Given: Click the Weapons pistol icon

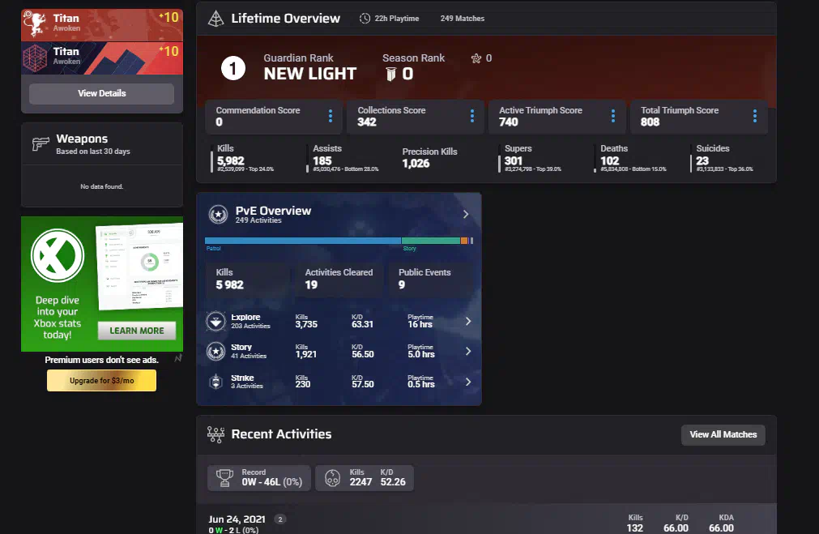Looking at the screenshot, I should [x=41, y=144].
